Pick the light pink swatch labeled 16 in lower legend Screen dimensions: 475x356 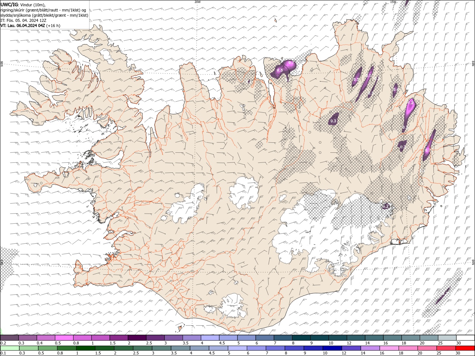coord(389,348)
